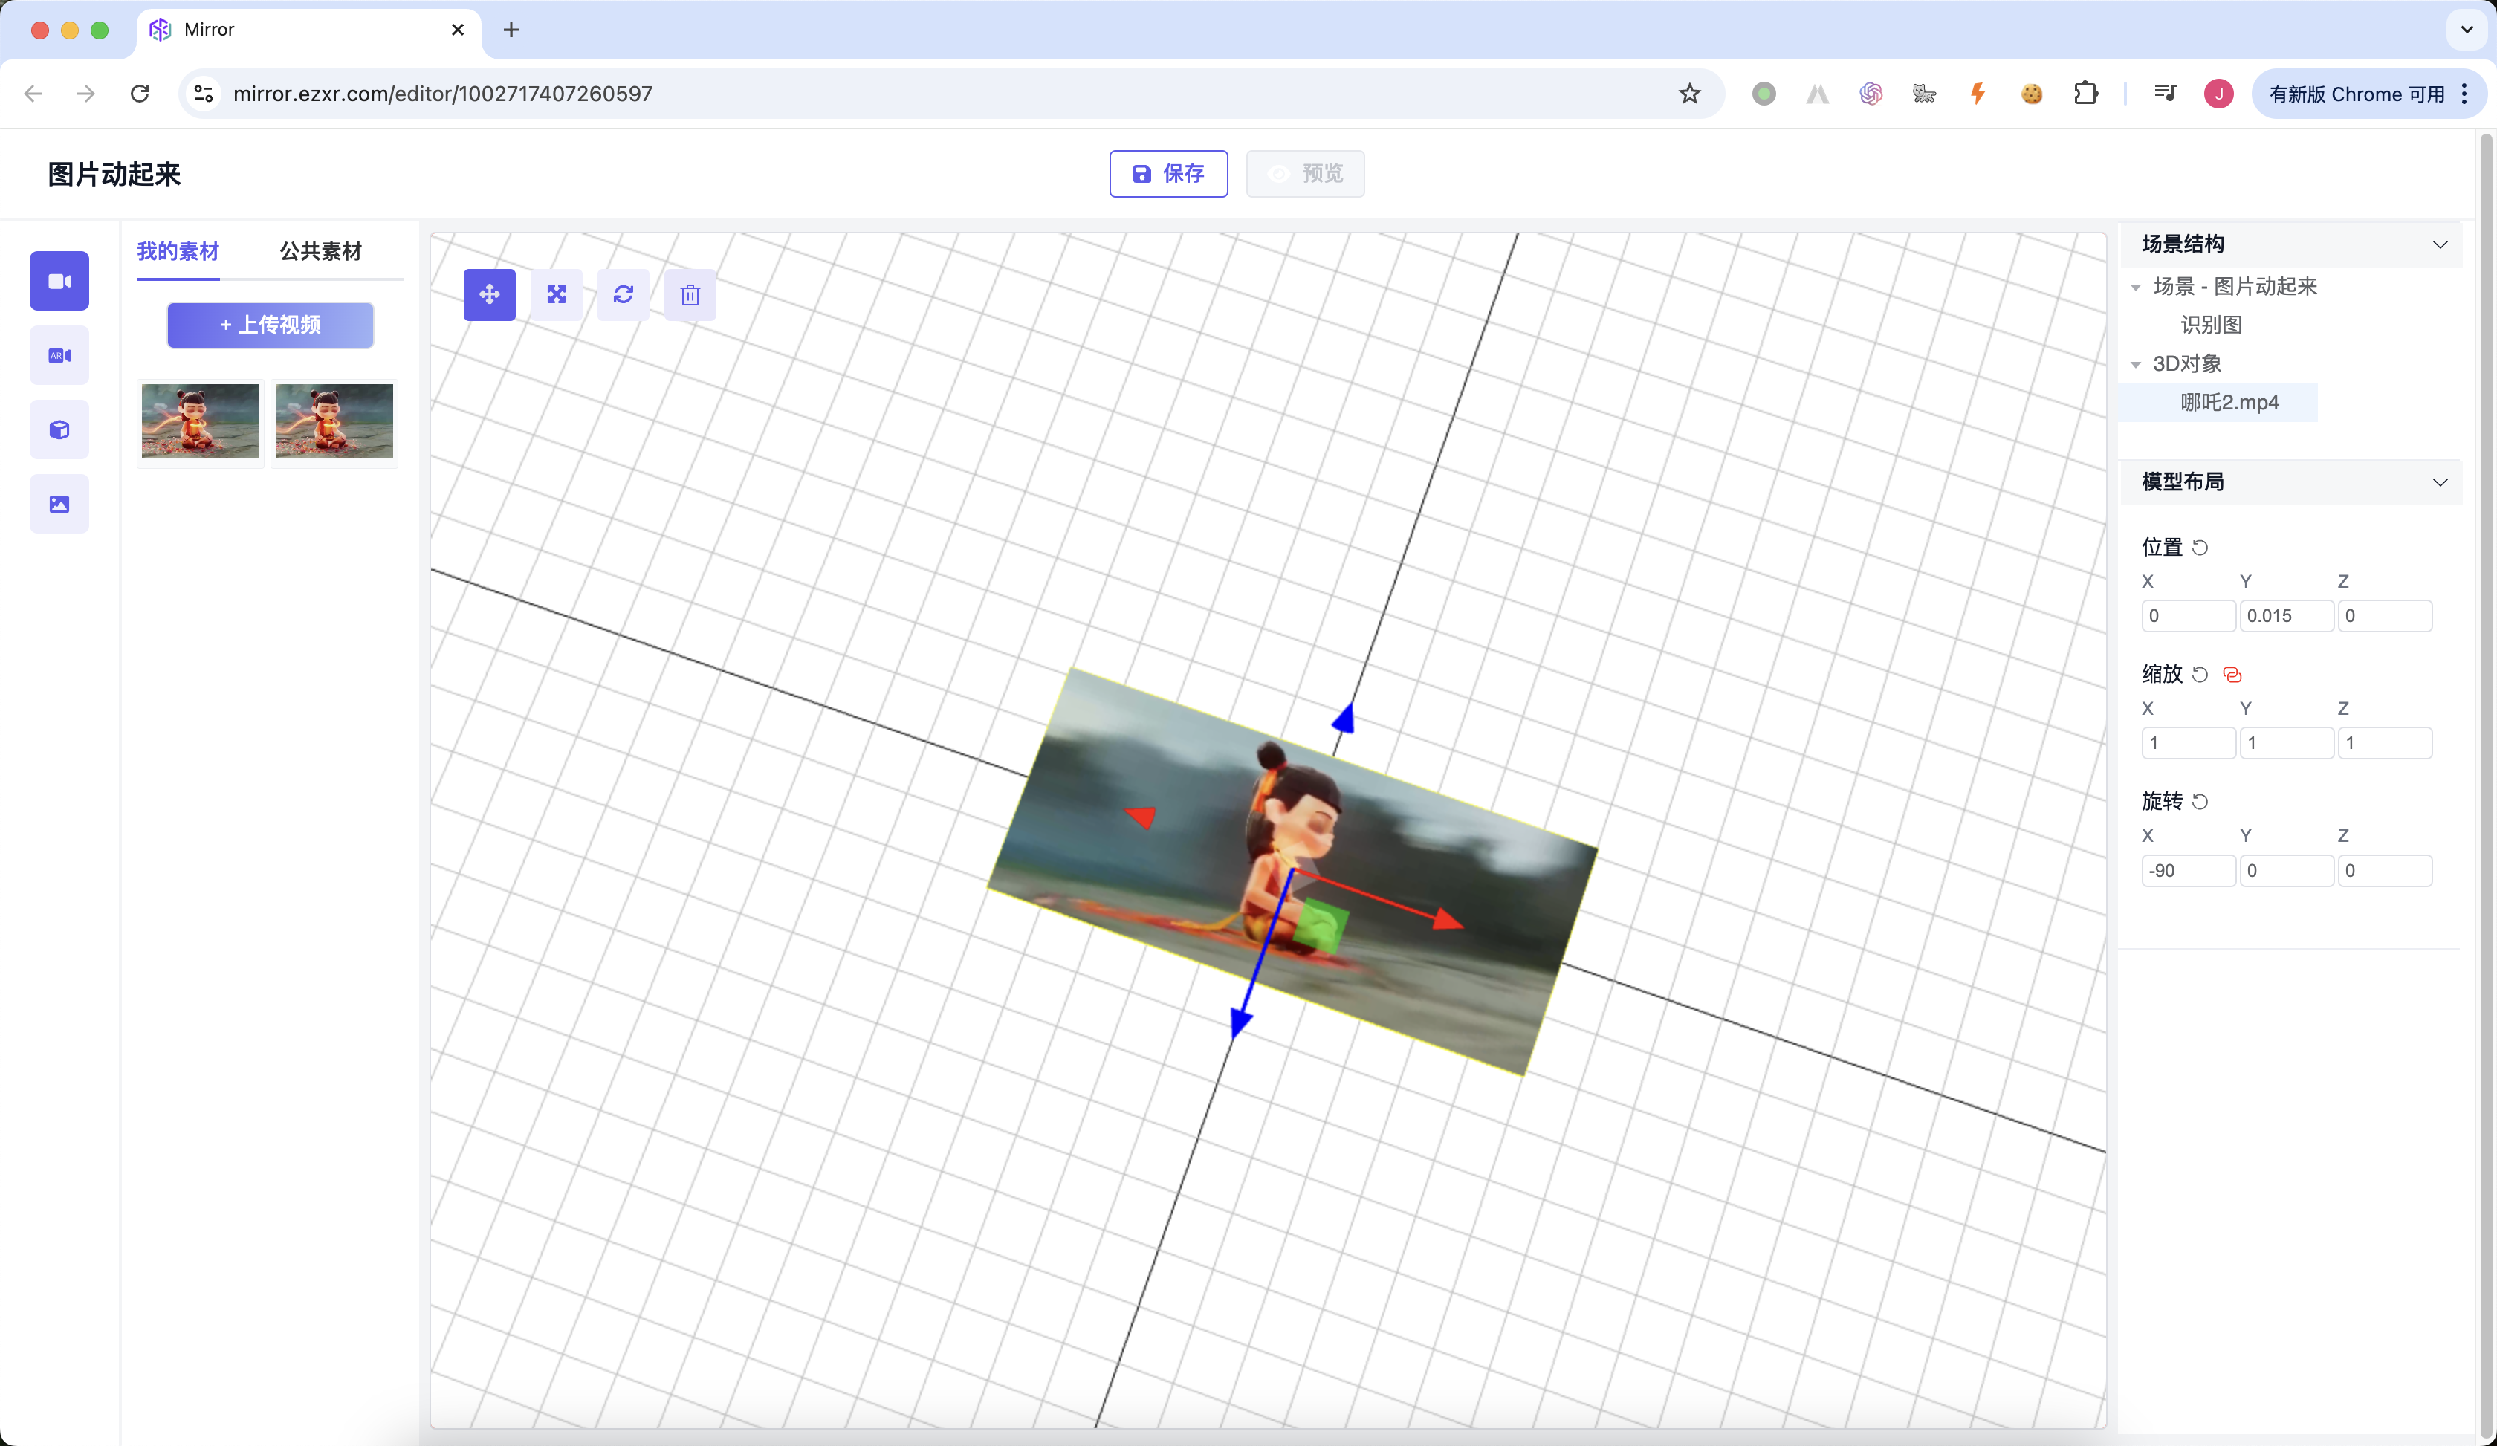The width and height of the screenshot is (2497, 1446).
Task: Open the purple spiral extension icon
Action: [x=1871, y=94]
